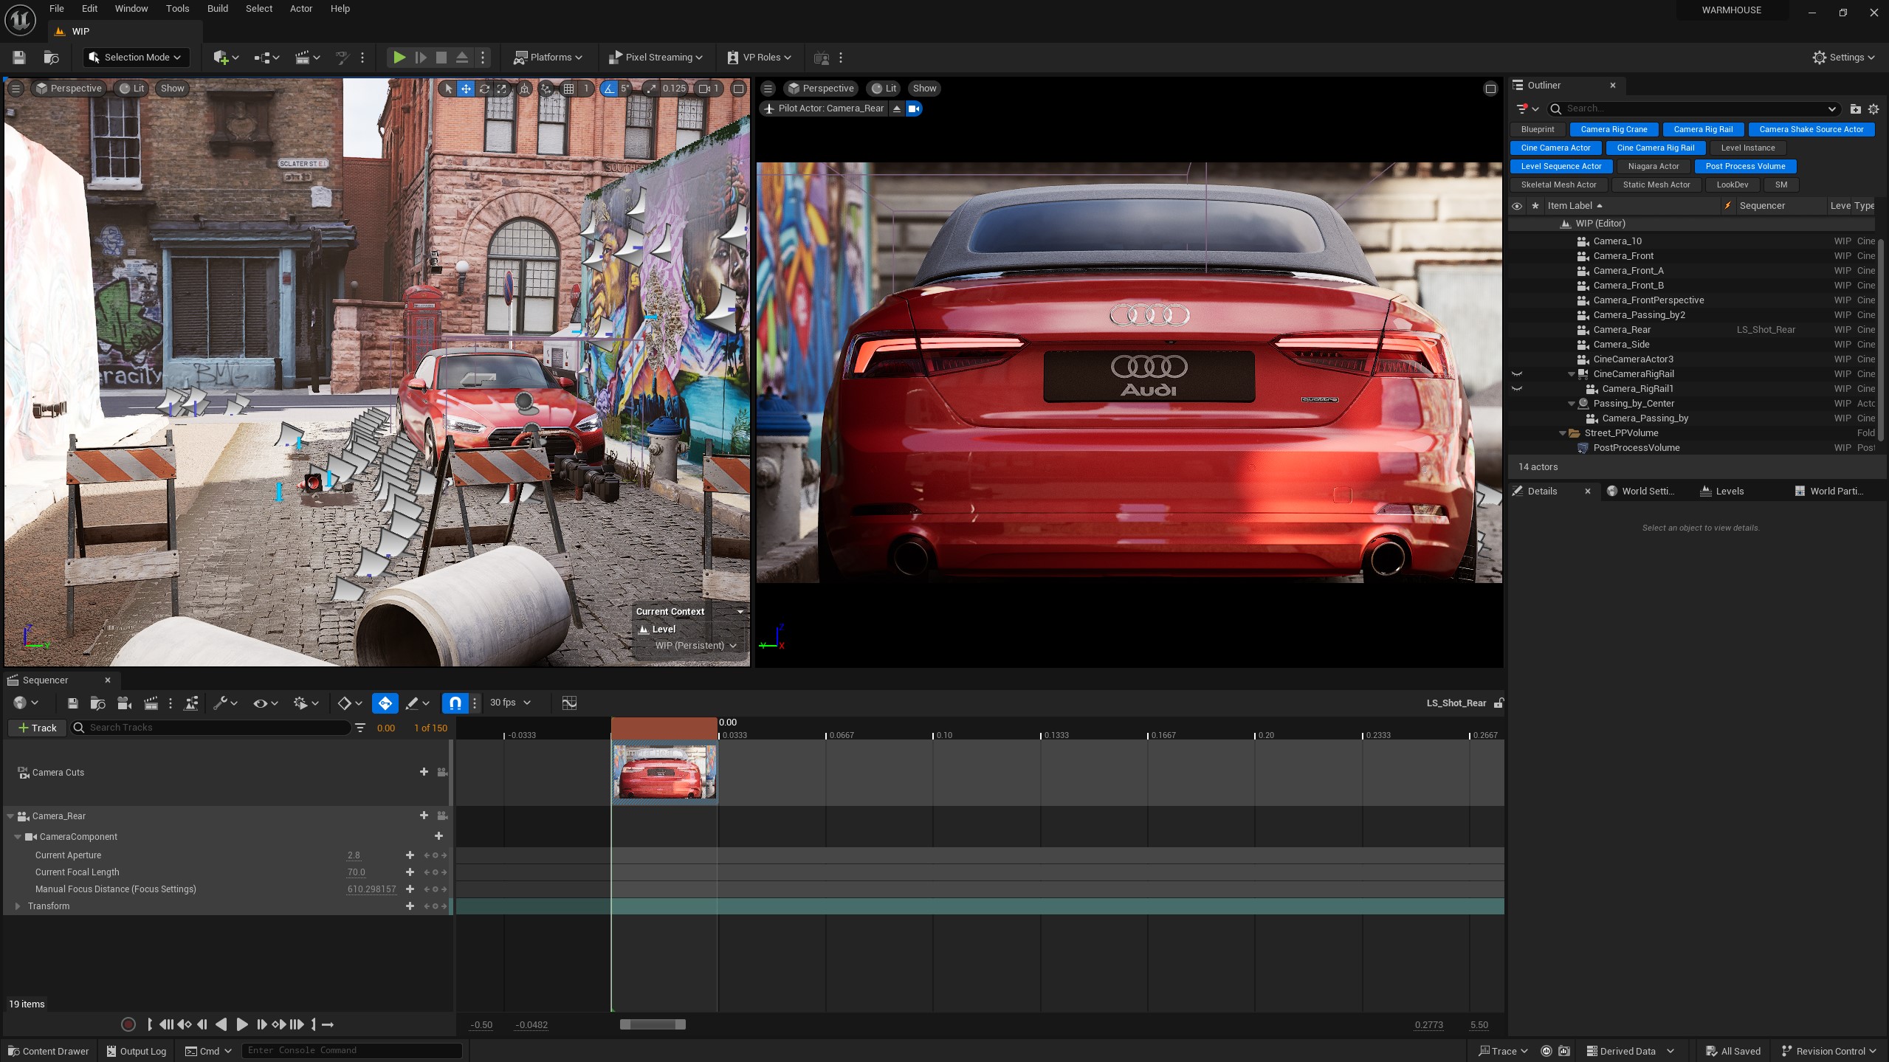Enable the Static Mesh Actor filter
Viewport: 1889px width, 1062px height.
[1656, 185]
